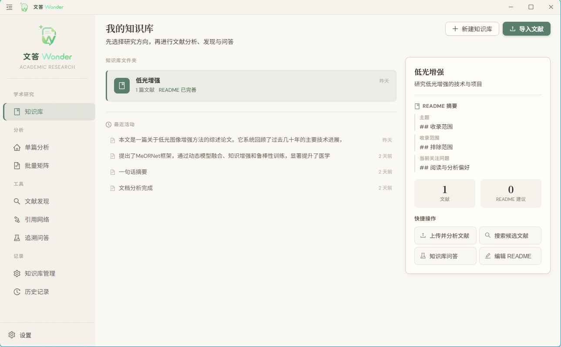Click README line ## 收录范围
561x347 pixels.
436,127
